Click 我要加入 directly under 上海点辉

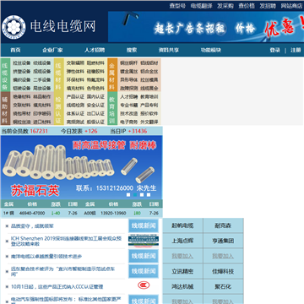pos(182,256)
